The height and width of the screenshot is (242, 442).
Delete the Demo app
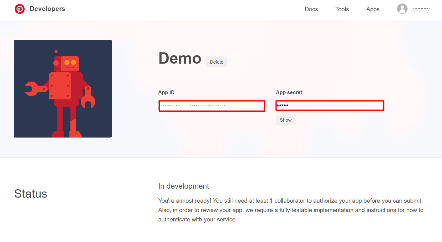tap(216, 62)
